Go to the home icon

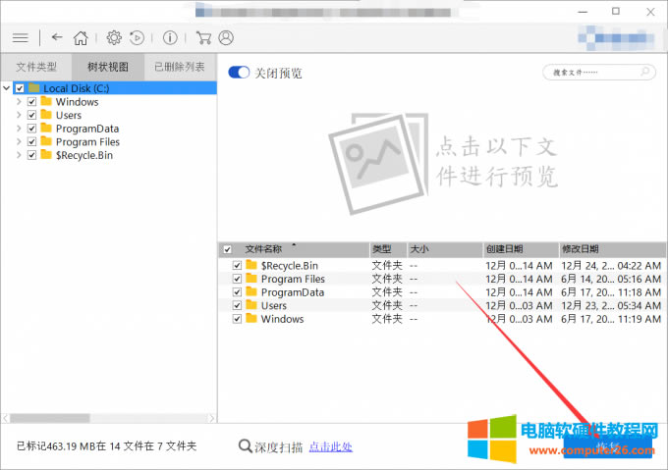(x=81, y=38)
